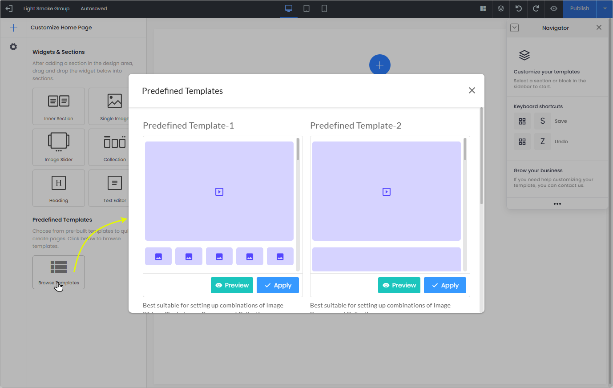Preview Predefined Template-2
Image resolution: width=613 pixels, height=388 pixels.
(x=399, y=285)
